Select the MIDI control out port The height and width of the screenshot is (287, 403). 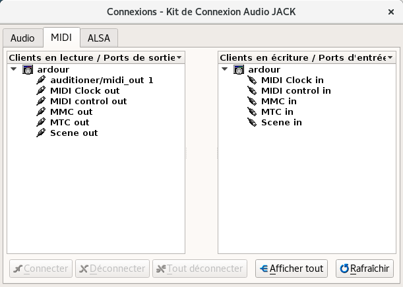pos(88,101)
